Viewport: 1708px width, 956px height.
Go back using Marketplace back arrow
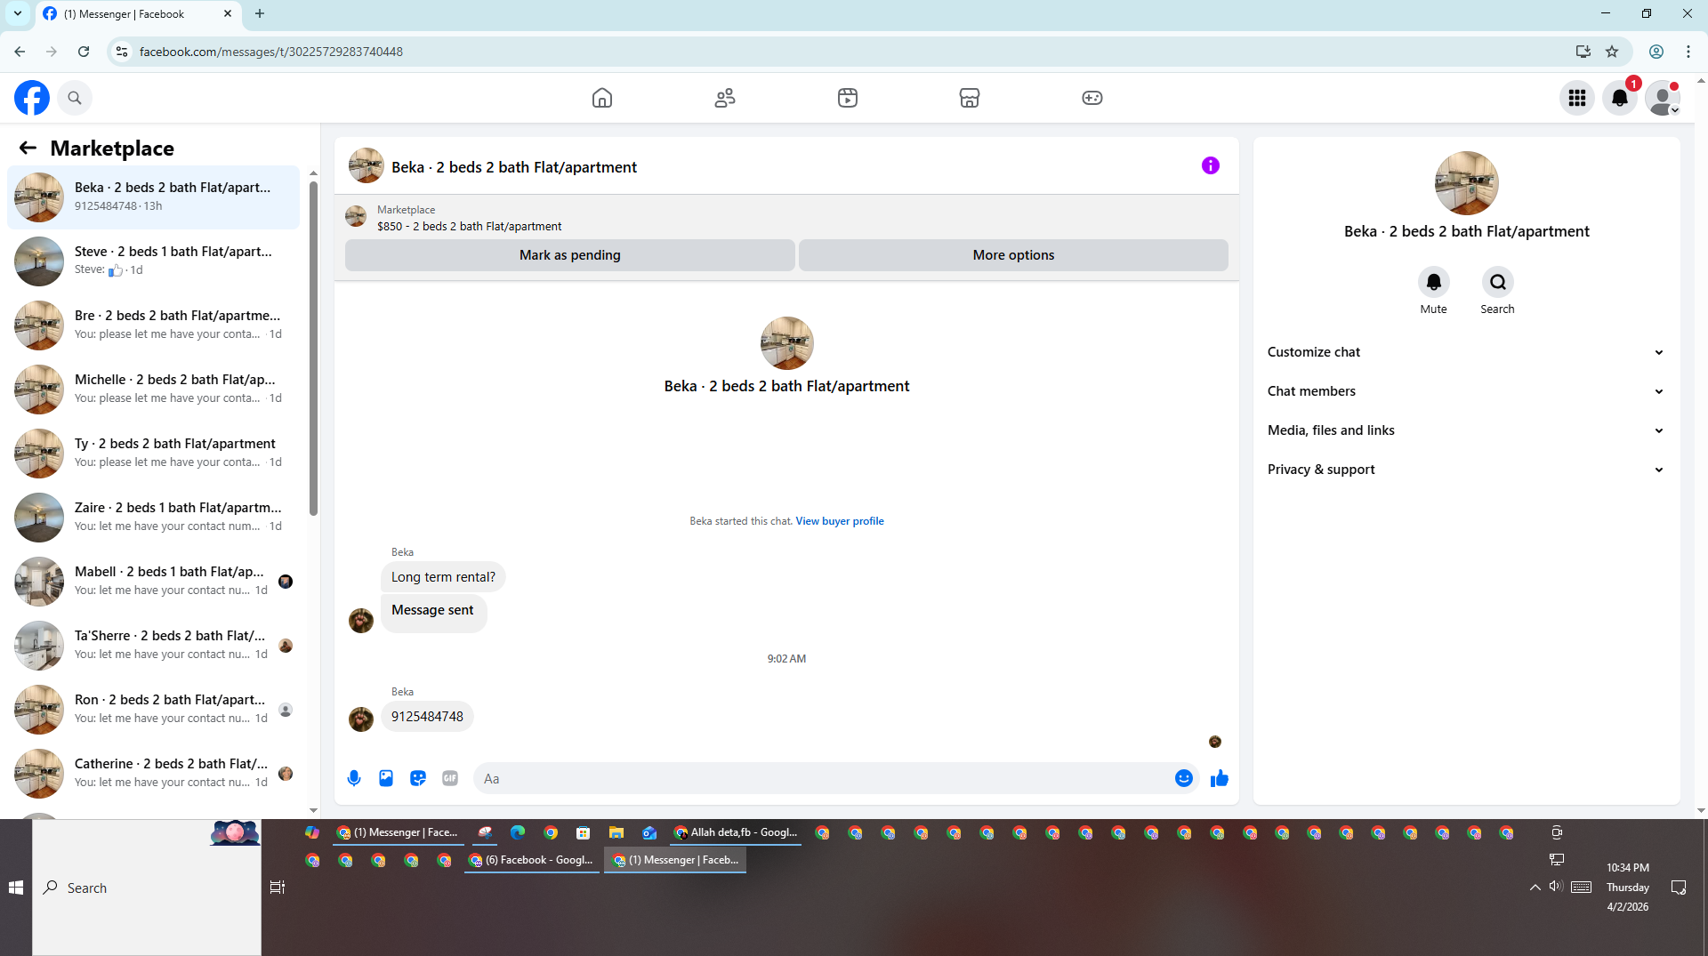(28, 148)
